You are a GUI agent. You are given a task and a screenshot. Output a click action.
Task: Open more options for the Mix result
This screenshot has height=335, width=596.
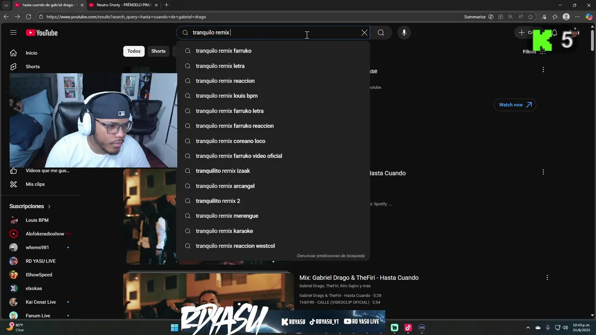click(x=547, y=277)
